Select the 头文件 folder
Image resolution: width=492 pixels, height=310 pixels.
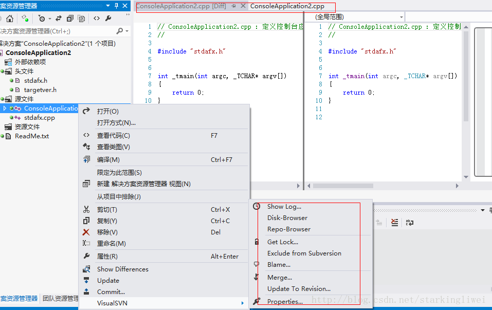(24, 71)
